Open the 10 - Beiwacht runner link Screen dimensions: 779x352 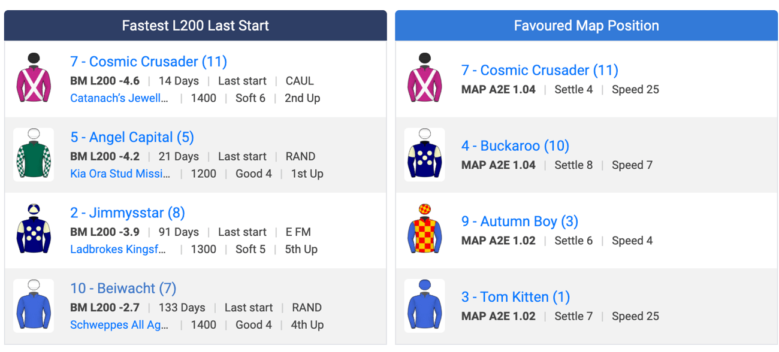123,288
